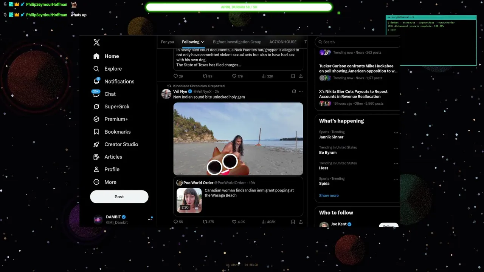Image resolution: width=484 pixels, height=272 pixels.
Task: Open quoted video thumbnail showing 2:30
Action: click(189, 200)
